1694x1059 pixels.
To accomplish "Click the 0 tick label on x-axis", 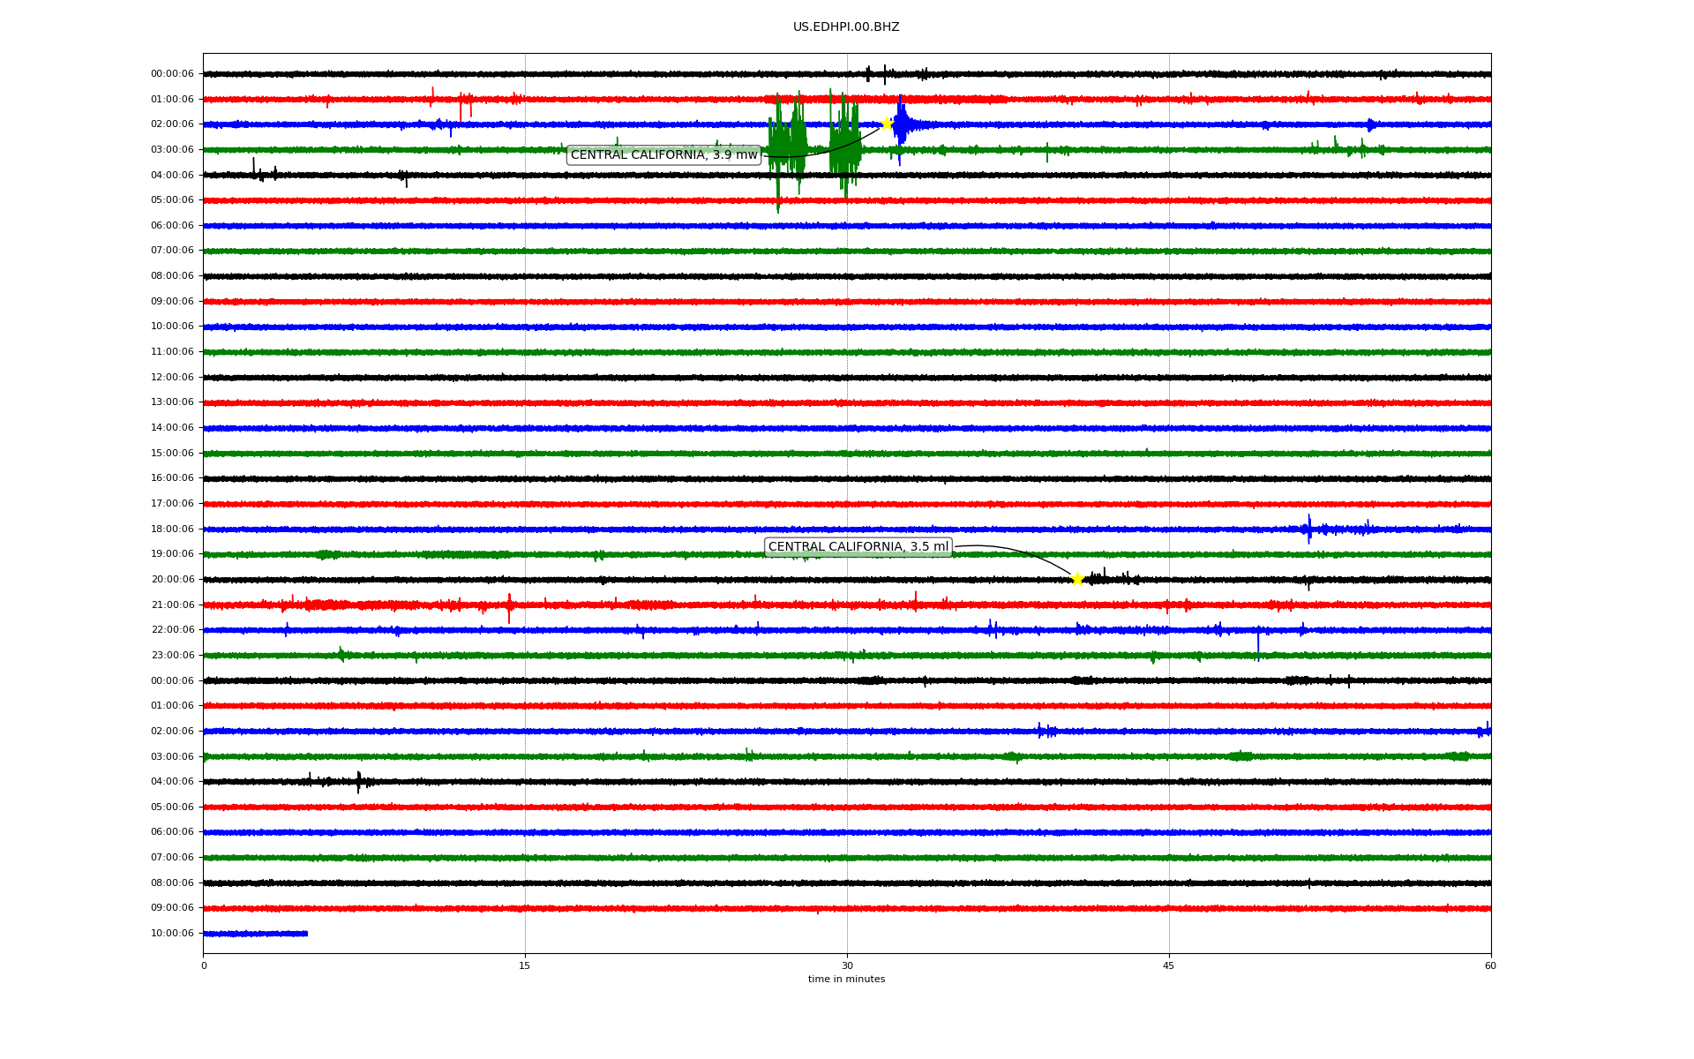I will click(204, 965).
